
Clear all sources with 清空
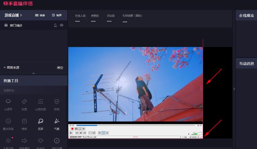pyautogui.click(x=60, y=68)
